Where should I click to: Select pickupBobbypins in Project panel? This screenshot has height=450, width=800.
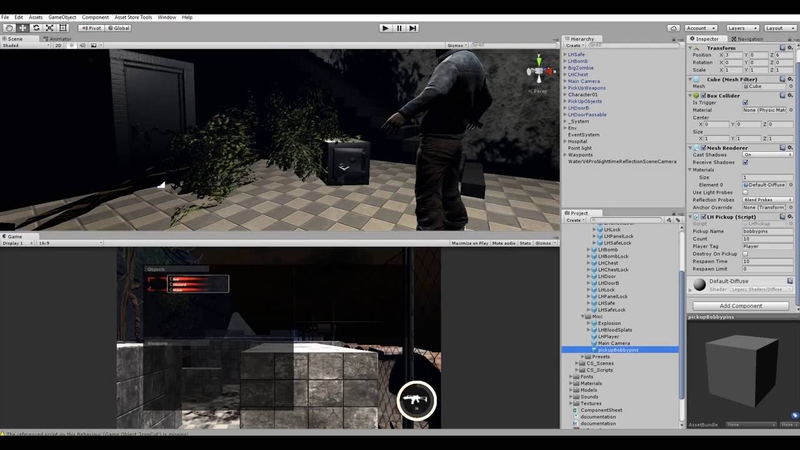(x=620, y=350)
